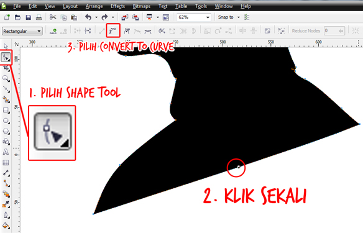Open the Effects menu
This screenshot has width=363, height=233.
click(x=117, y=6)
